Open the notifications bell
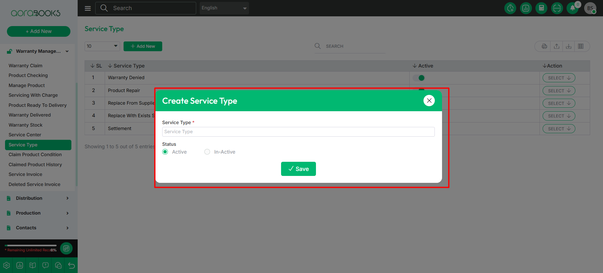603x273 pixels. click(573, 8)
